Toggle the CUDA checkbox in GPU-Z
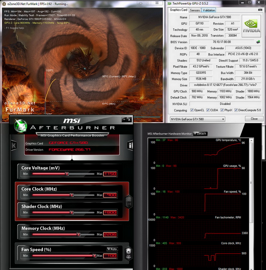Screen dimensions: 266x270 coord(208,110)
